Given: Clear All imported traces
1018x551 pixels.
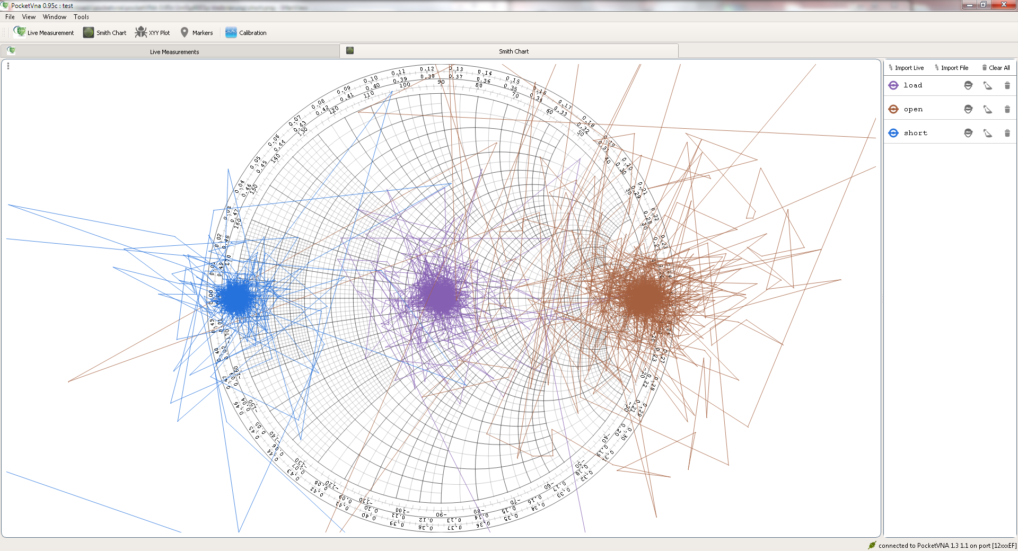Looking at the screenshot, I should coord(996,68).
